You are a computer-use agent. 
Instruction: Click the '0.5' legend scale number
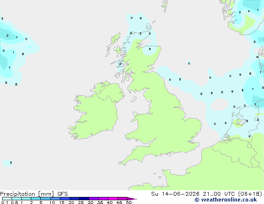[x=15, y=202]
